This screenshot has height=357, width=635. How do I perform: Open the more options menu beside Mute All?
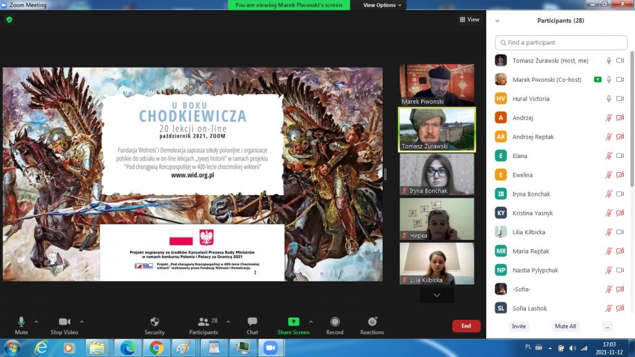click(x=607, y=326)
